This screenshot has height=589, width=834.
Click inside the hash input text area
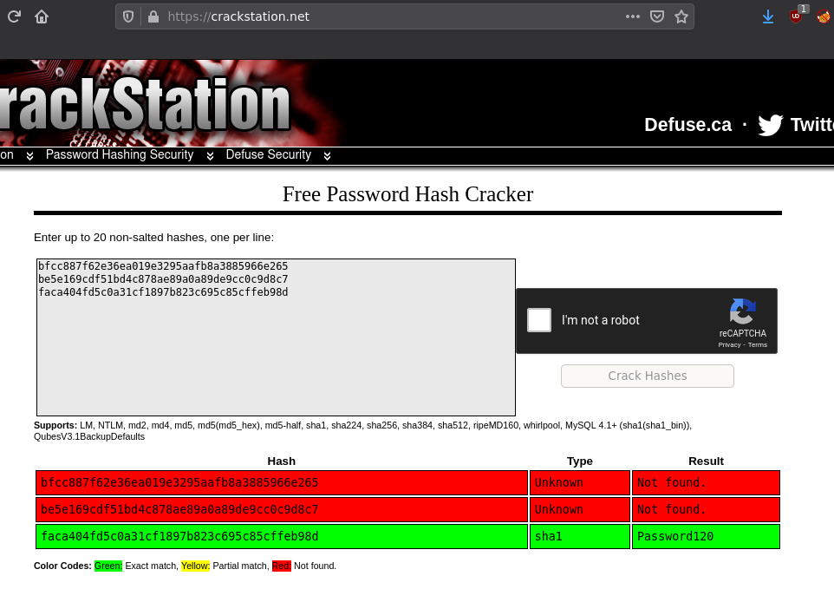coord(276,337)
